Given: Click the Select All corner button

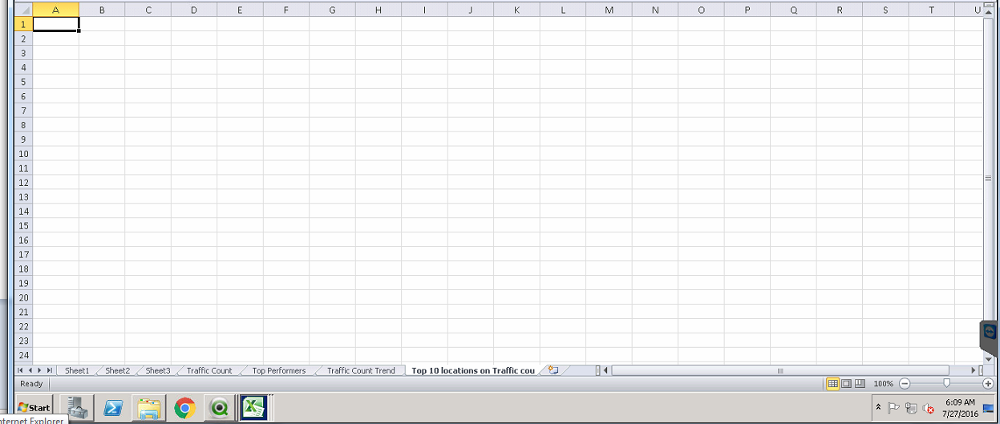Looking at the screenshot, I should (x=24, y=10).
